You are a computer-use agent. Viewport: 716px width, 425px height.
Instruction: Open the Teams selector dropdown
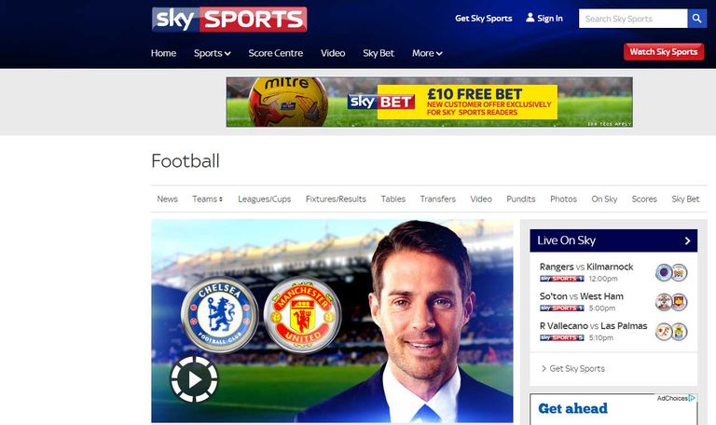coord(207,199)
